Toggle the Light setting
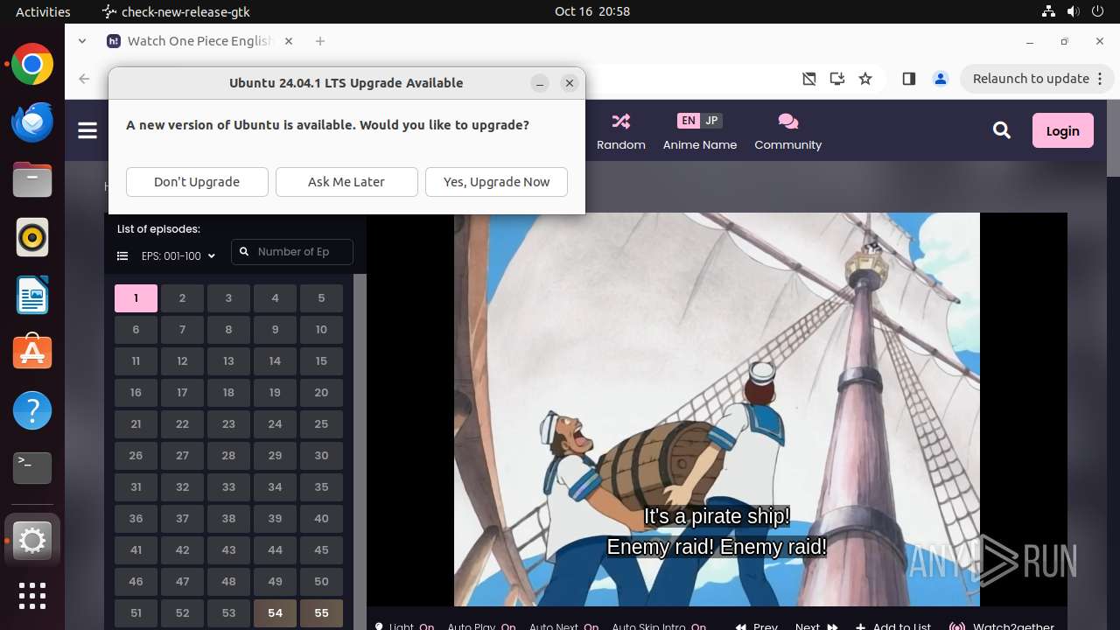1120x630 pixels. (404, 626)
